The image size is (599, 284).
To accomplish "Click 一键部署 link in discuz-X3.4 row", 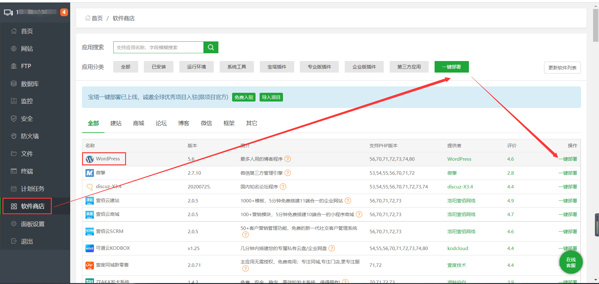I will tap(568, 187).
